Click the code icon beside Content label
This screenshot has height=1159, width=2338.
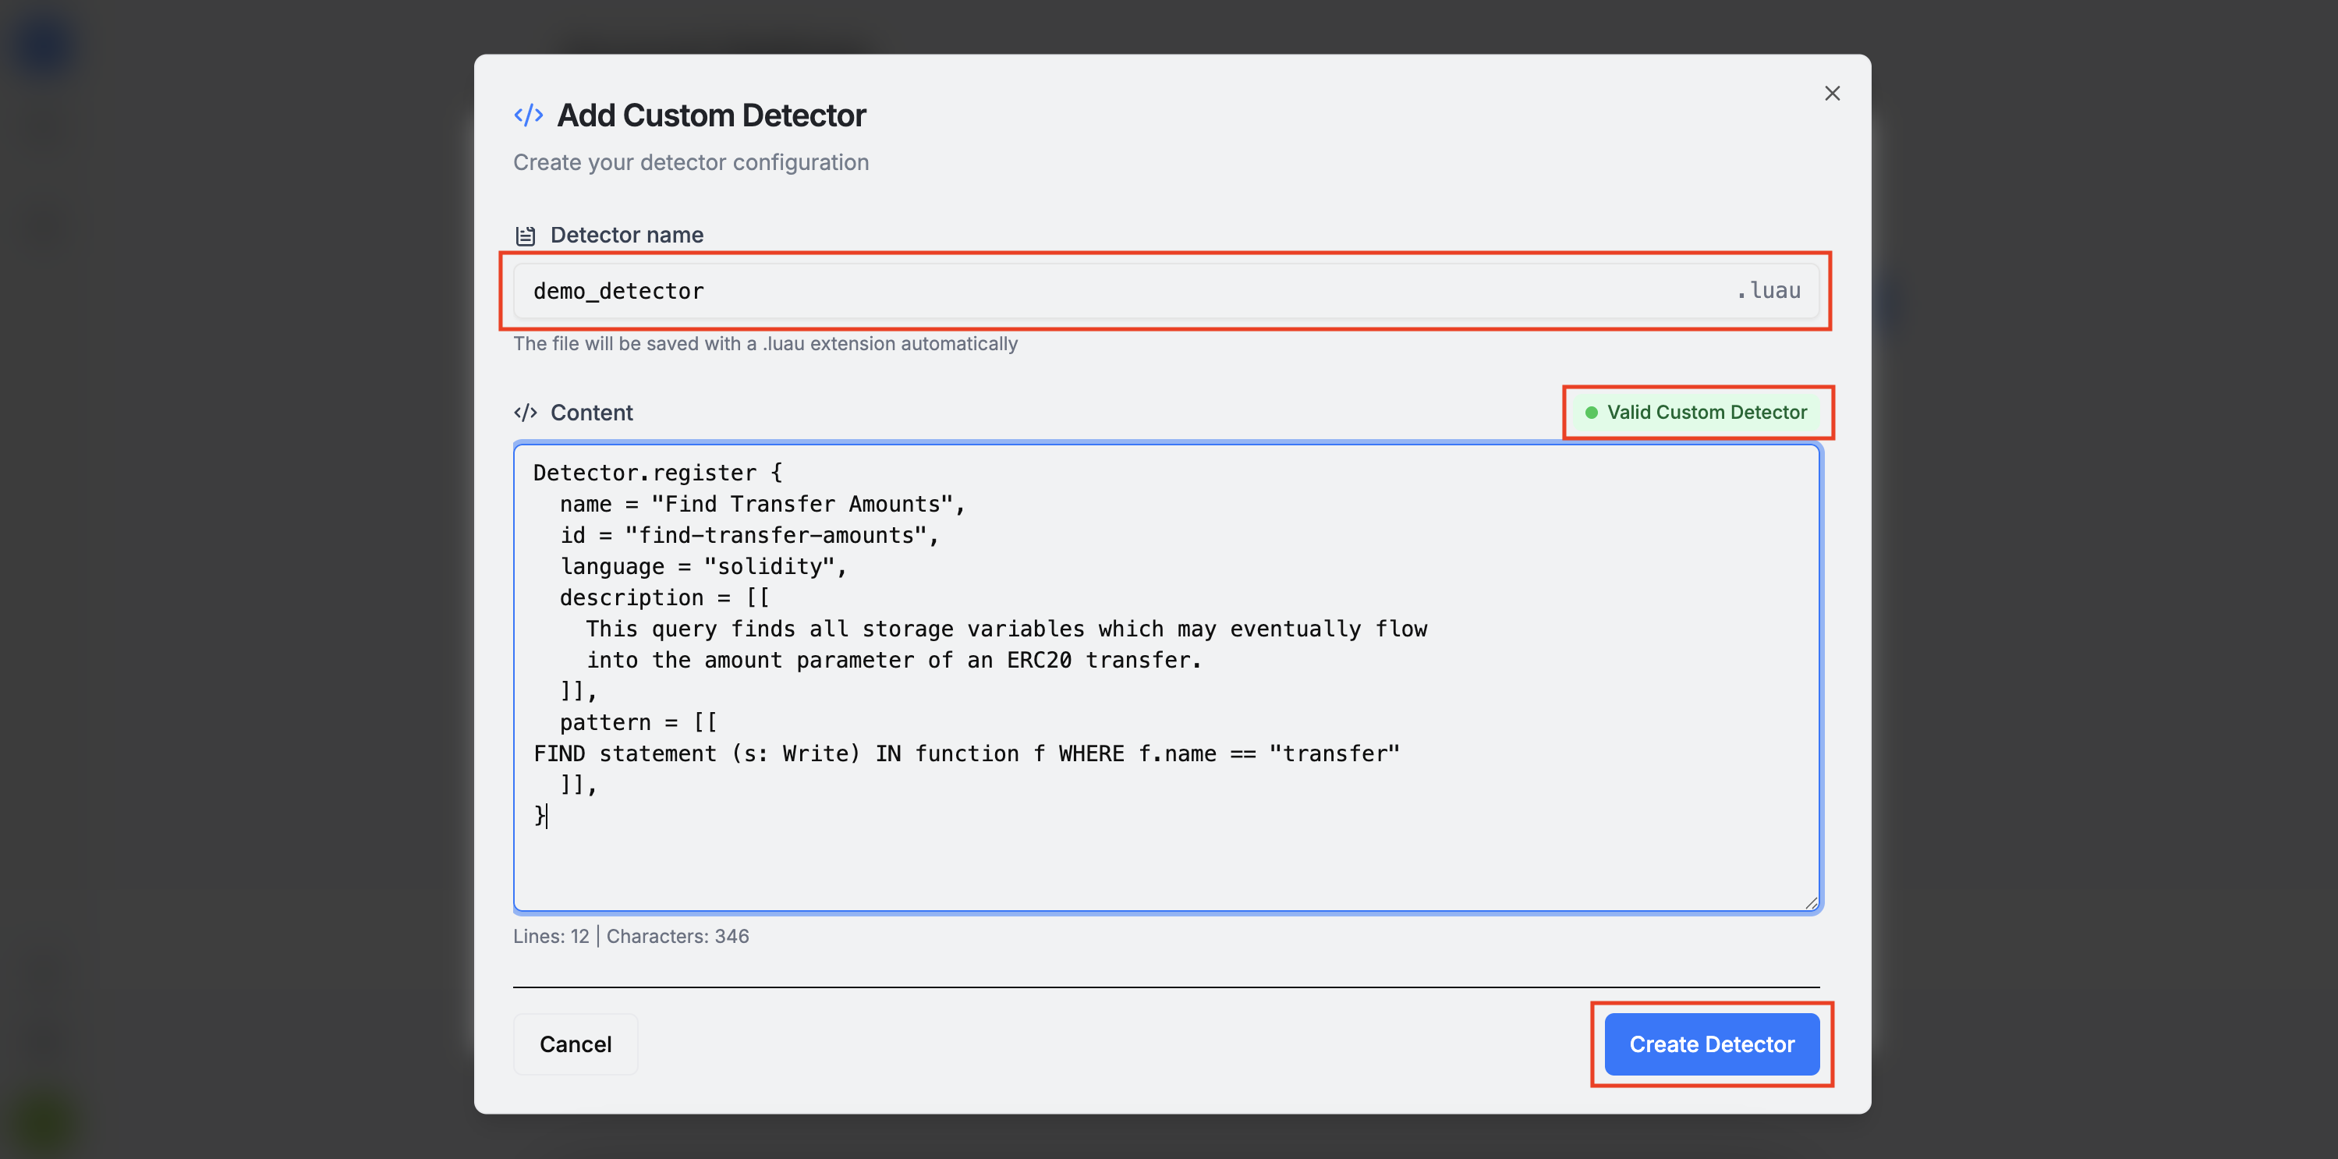click(x=526, y=413)
